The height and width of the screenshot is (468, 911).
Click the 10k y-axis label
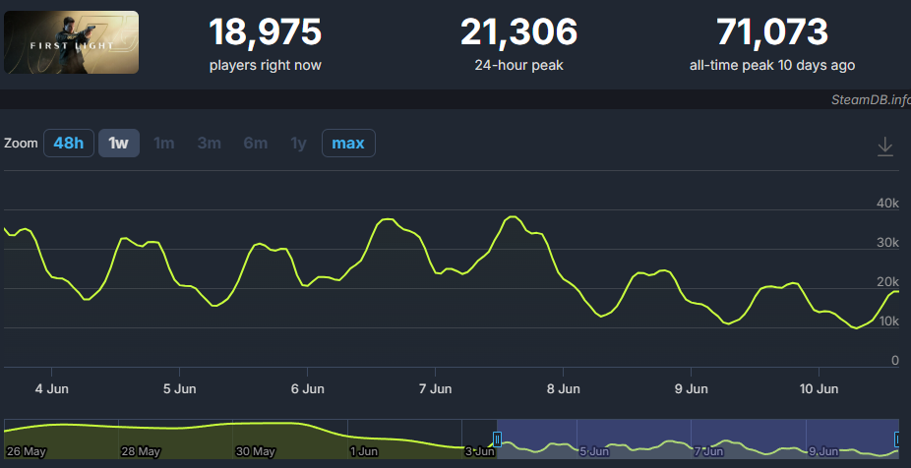tap(887, 322)
